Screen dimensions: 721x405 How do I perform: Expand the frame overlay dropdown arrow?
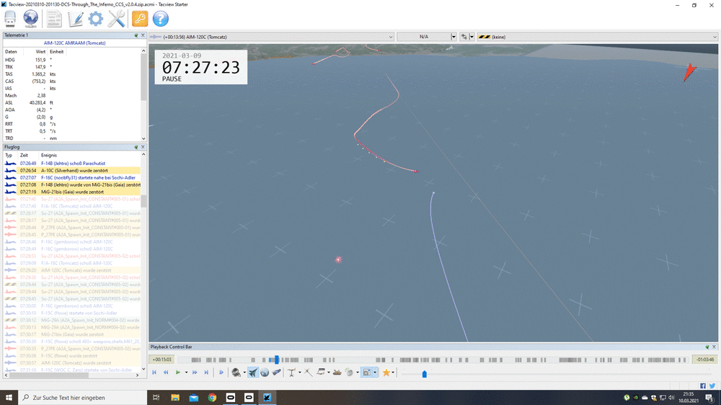pos(375,373)
